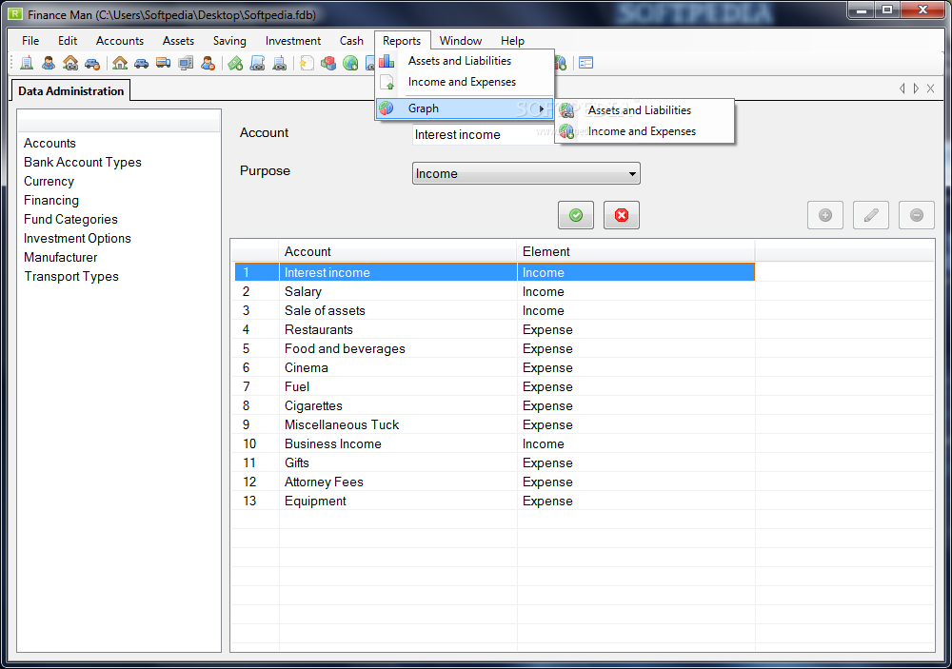Click the bar chart icon beside Assets and Liabilities
Viewport: 952px width, 669px height.
click(387, 61)
